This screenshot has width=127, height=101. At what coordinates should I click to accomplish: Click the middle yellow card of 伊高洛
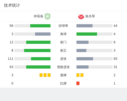tap(45, 75)
